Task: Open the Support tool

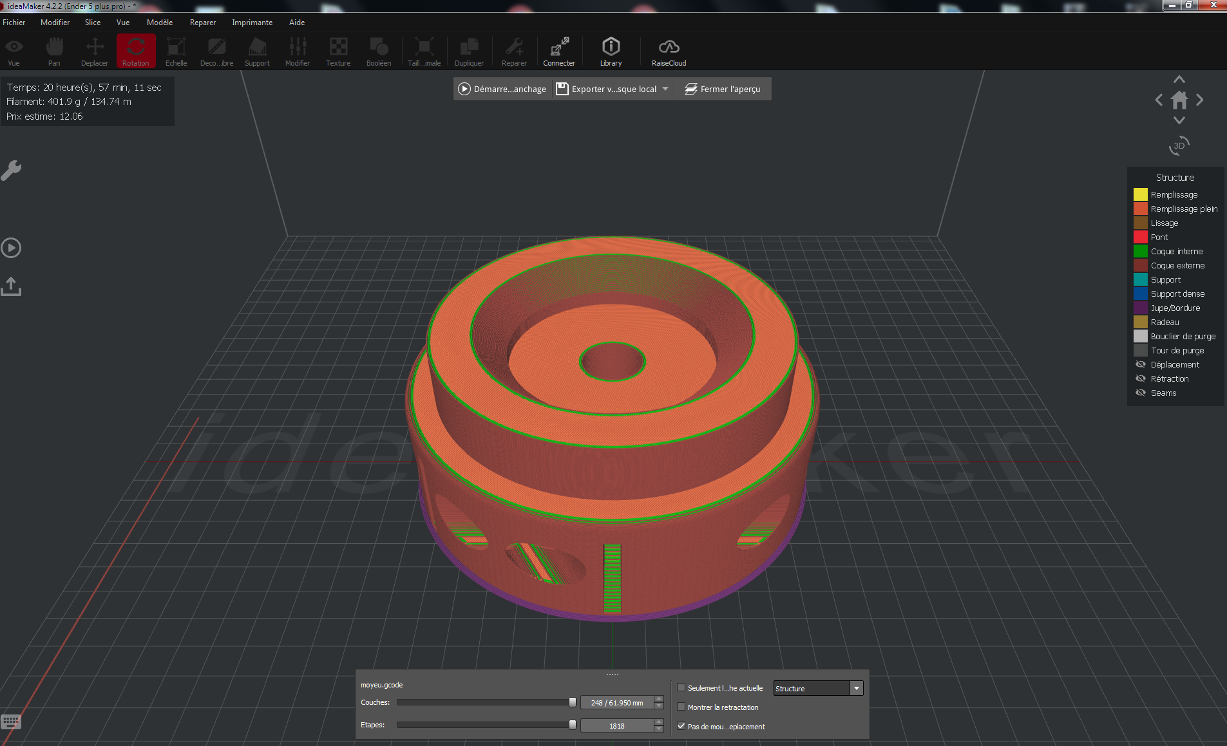Action: [x=257, y=51]
